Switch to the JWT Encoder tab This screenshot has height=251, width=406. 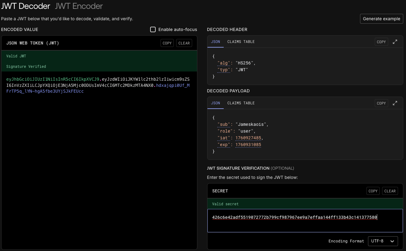pyautogui.click(x=79, y=6)
